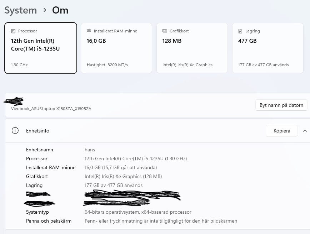Click Processor row label in Enhetsinfo

tap(37, 158)
